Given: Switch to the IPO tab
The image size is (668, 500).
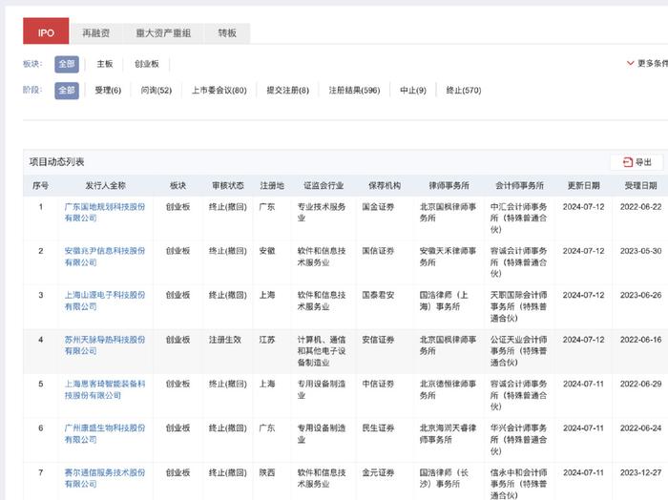Looking at the screenshot, I should coord(46,31).
